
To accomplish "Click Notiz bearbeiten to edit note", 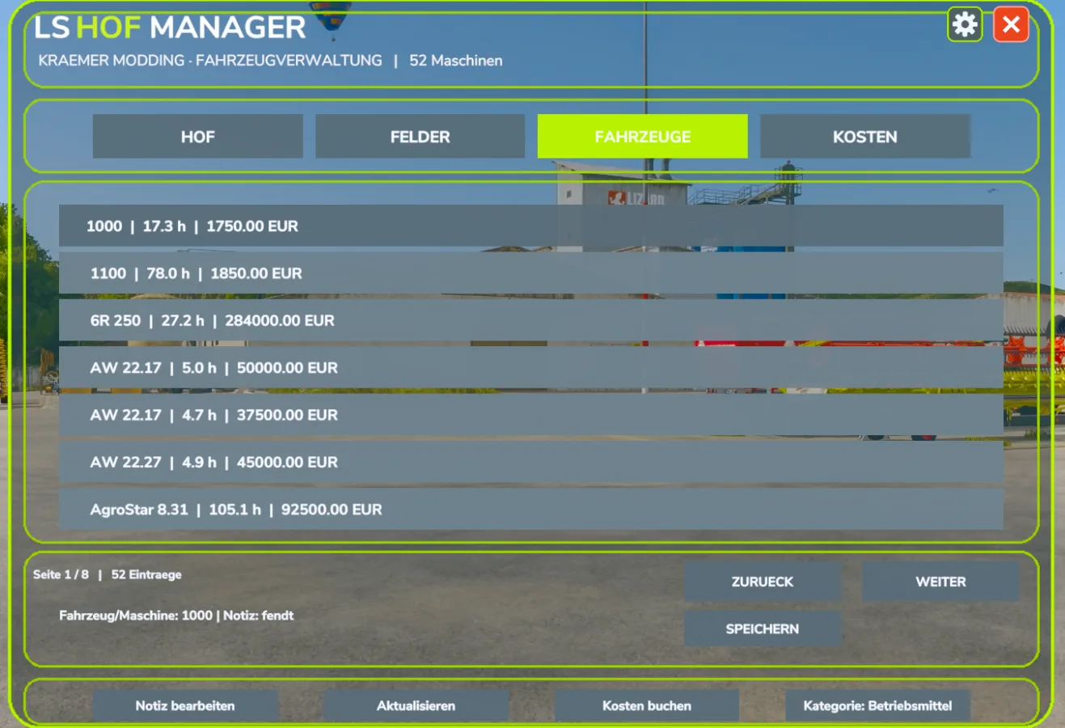I will pyautogui.click(x=185, y=705).
